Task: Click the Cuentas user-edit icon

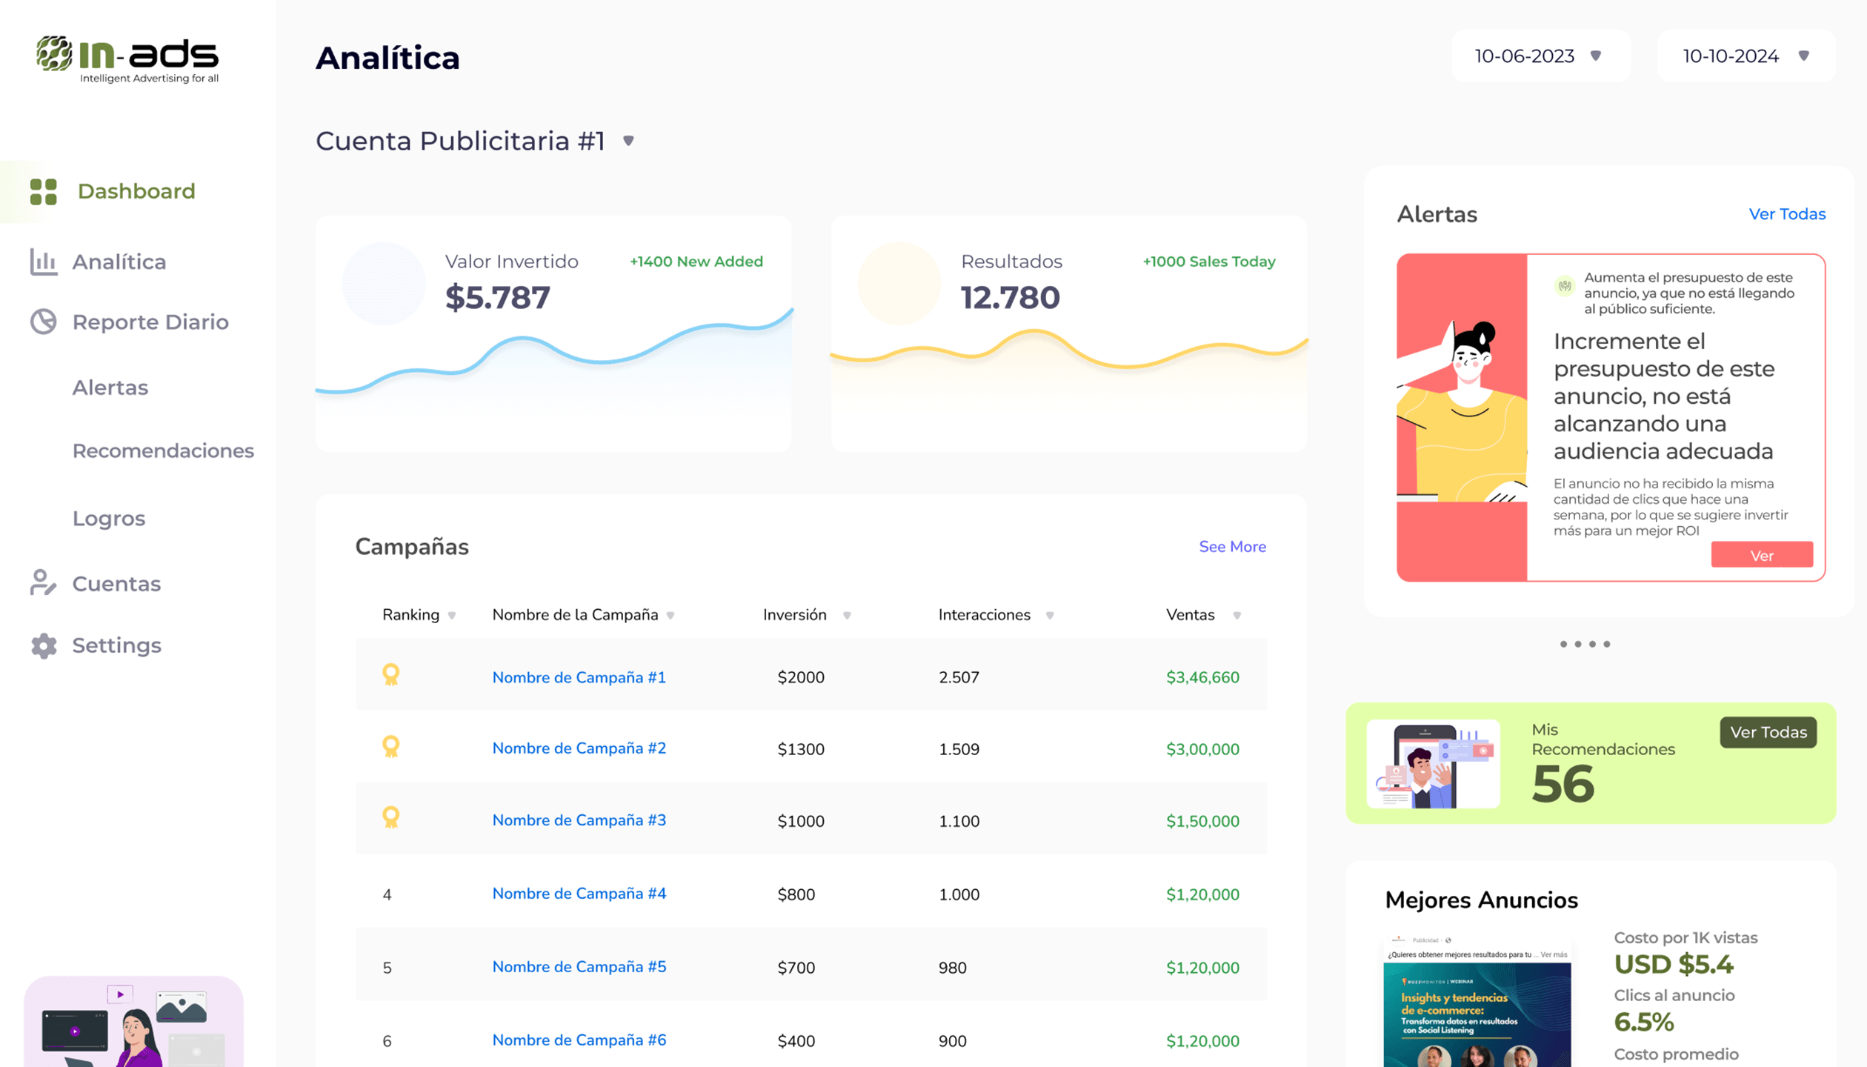Action: [43, 583]
